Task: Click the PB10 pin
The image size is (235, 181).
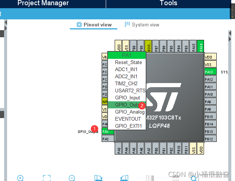Action: pos(178,149)
